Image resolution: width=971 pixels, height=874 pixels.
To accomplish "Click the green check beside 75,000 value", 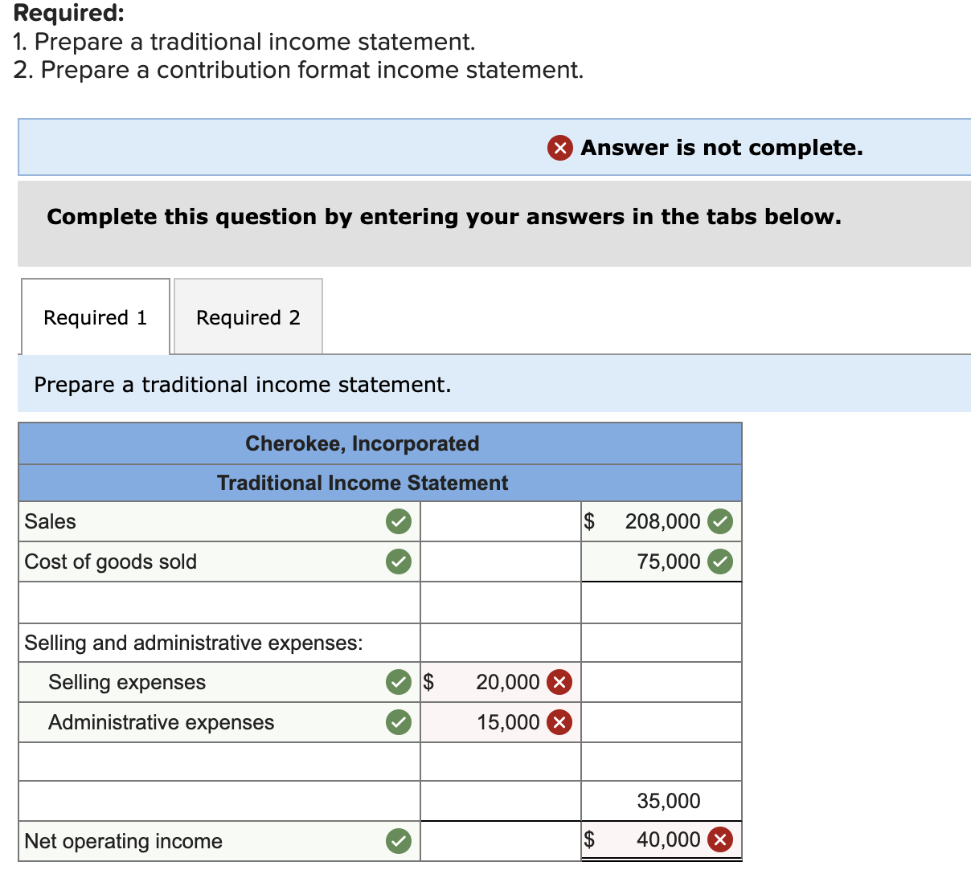I will pos(720,562).
